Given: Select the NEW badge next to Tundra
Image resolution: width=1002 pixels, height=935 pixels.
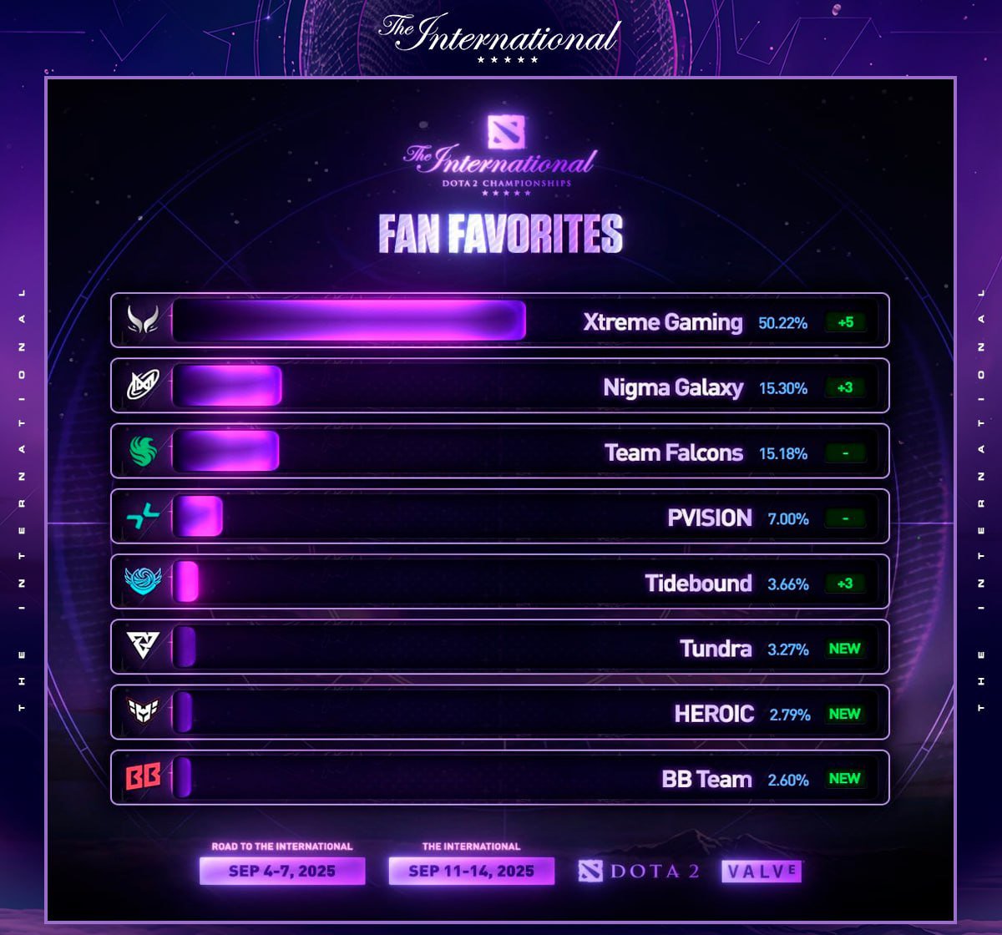Looking at the screenshot, I should coord(844,649).
